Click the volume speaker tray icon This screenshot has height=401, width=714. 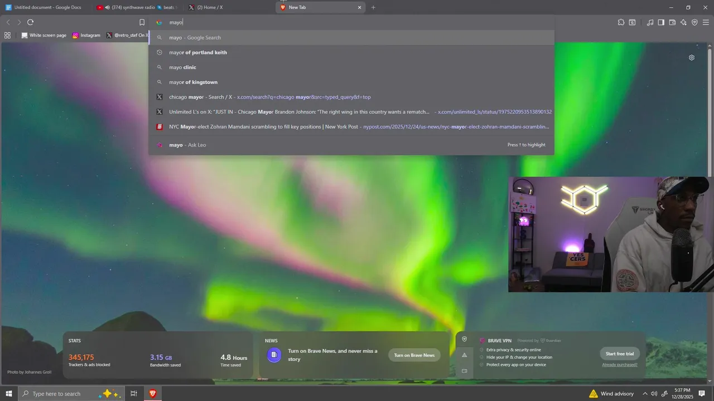coord(654,394)
